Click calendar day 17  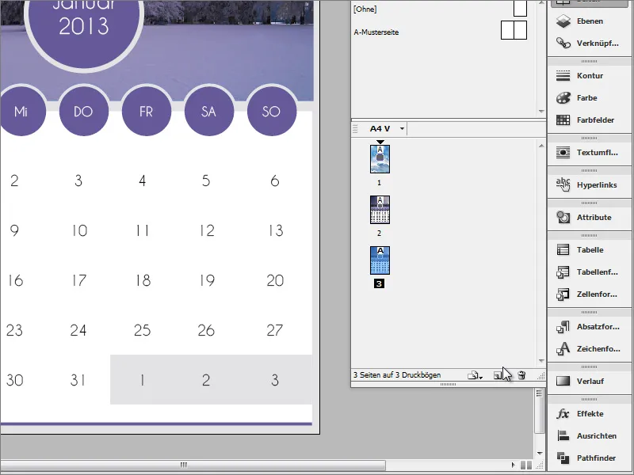79,280
